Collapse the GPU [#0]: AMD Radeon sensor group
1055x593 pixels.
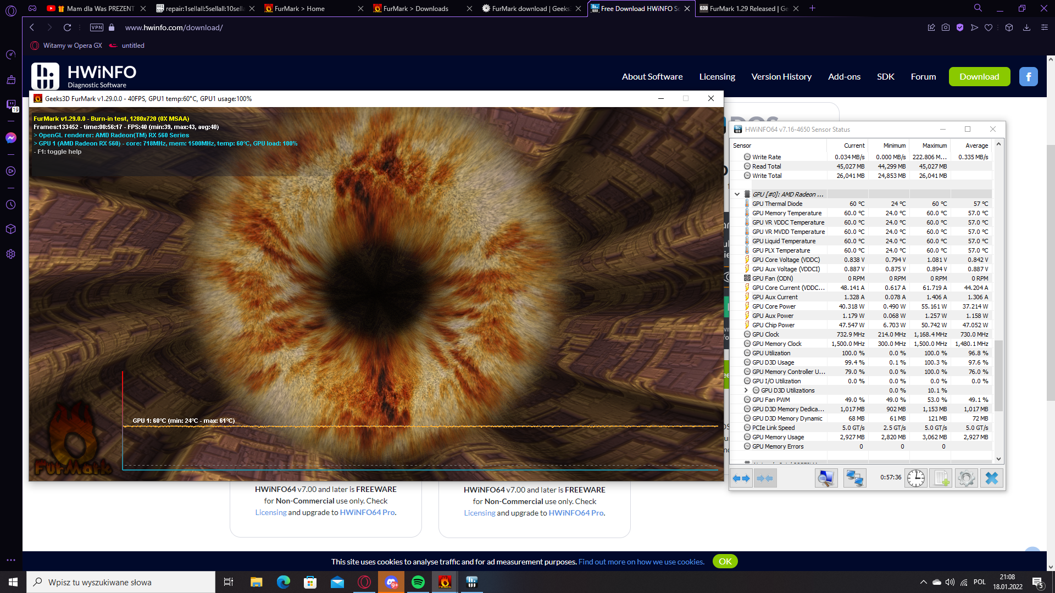pos(737,194)
